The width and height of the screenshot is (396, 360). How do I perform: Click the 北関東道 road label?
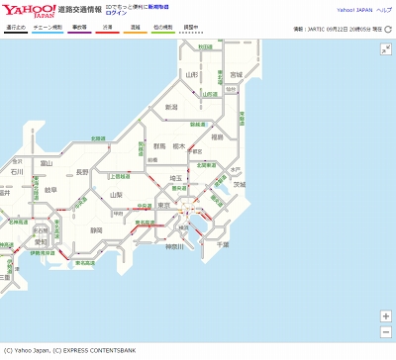tap(206, 165)
